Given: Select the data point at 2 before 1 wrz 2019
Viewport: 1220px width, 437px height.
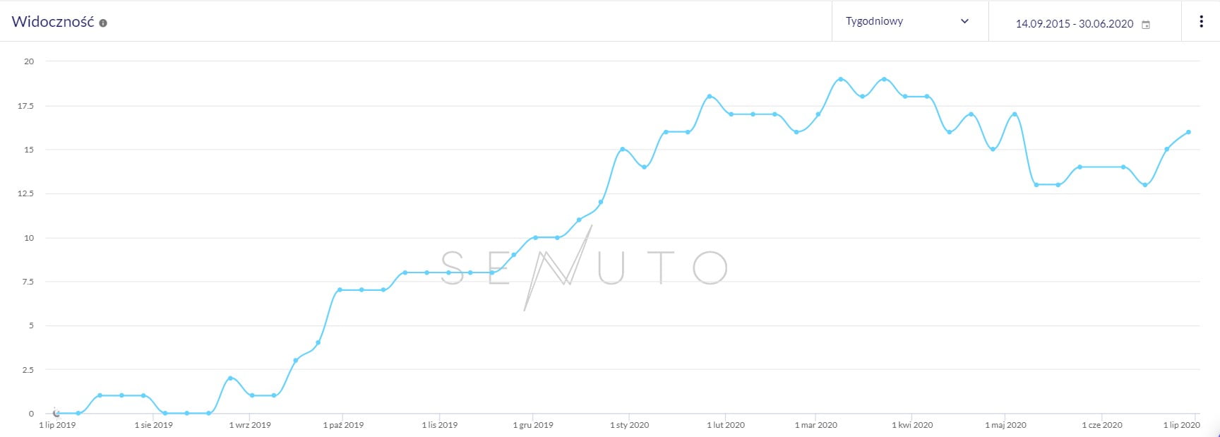Looking at the screenshot, I should 230,378.
